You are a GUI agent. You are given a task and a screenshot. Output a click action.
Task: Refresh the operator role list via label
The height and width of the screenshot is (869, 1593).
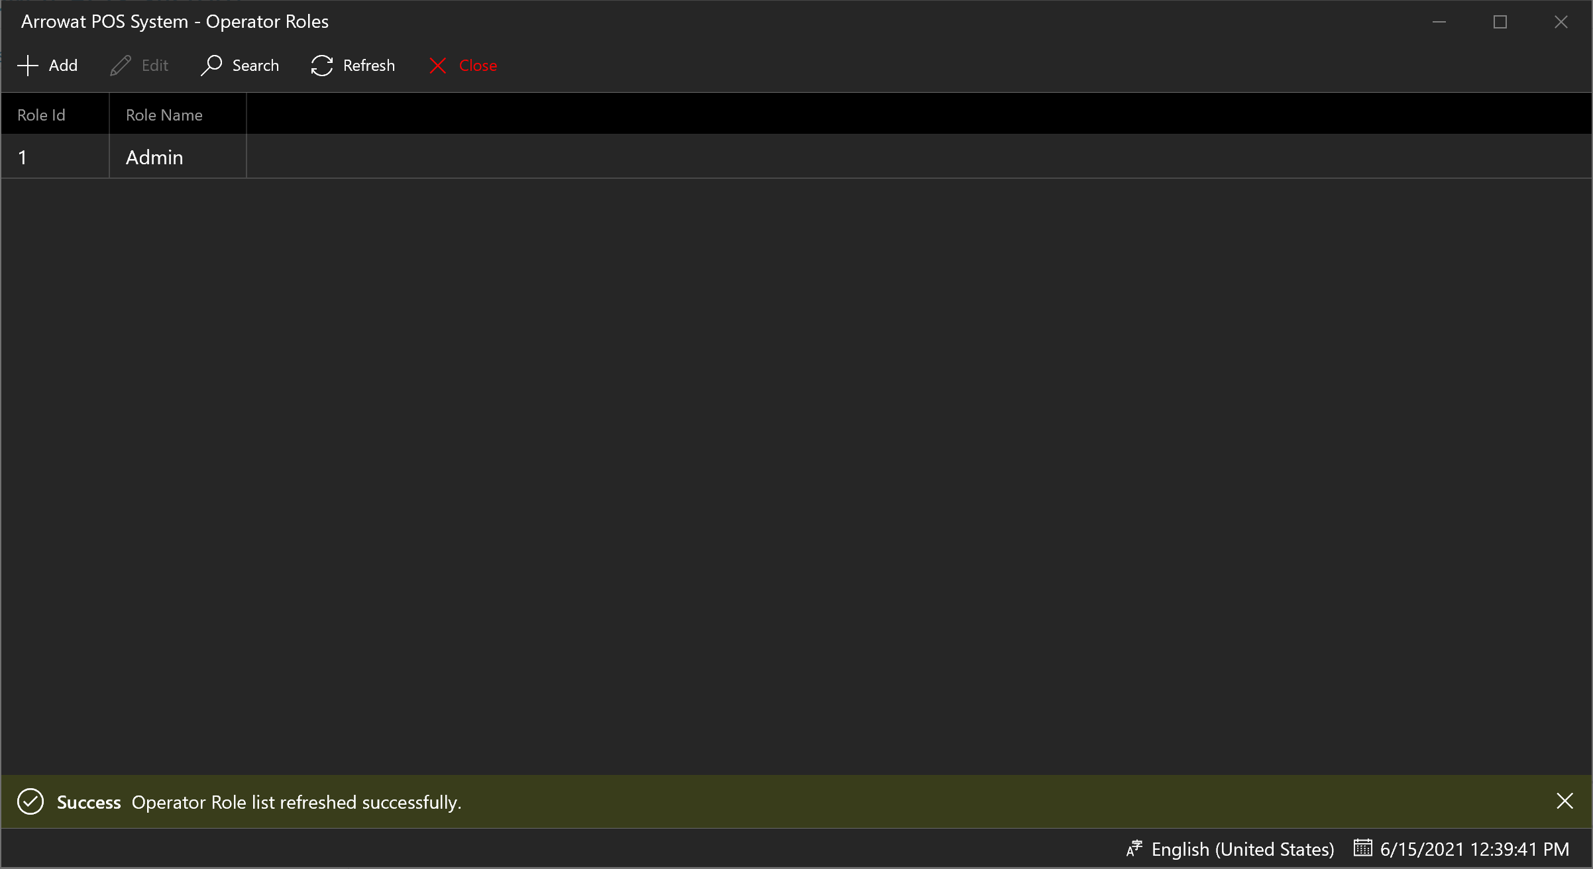point(369,66)
